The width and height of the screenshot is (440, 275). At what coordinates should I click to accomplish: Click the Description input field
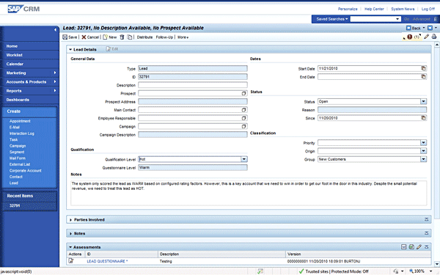pos(193,85)
